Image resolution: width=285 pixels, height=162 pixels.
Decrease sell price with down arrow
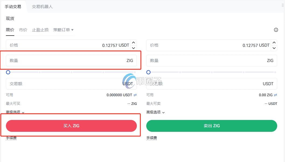tap(274, 48)
